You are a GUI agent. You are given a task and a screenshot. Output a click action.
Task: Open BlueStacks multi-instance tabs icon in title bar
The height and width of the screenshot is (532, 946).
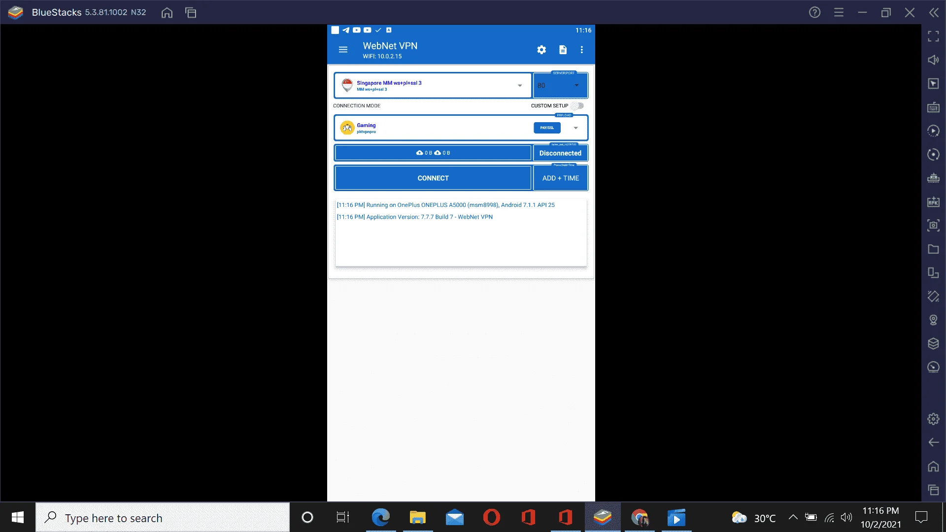pos(191,13)
